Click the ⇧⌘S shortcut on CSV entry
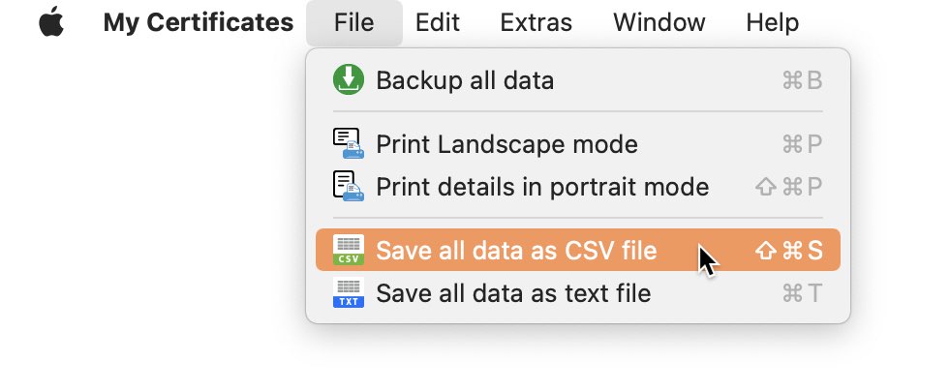This screenshot has width=950, height=392. coord(789,250)
